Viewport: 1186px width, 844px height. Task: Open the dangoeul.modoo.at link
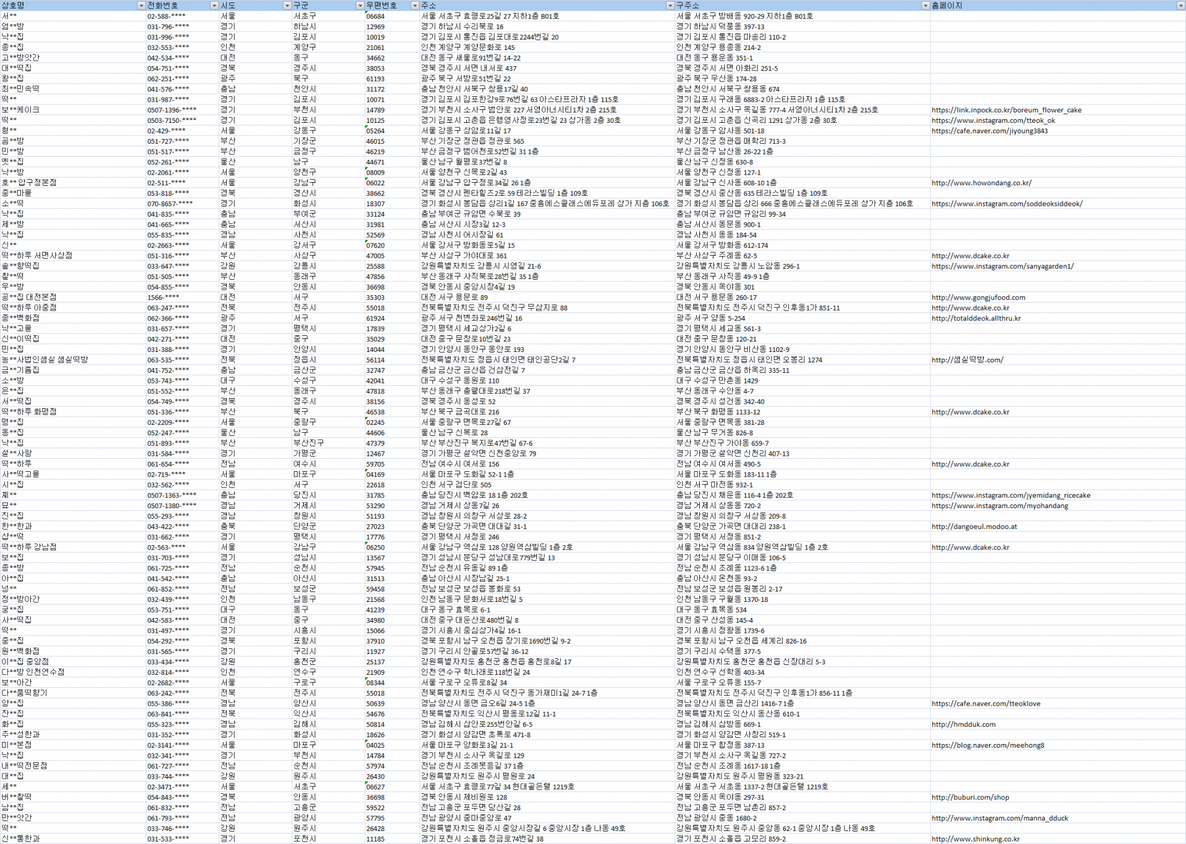[x=974, y=527]
